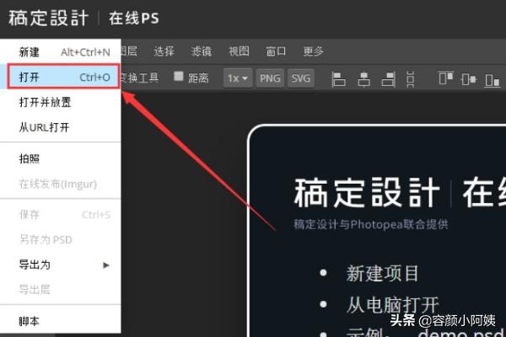This screenshot has width=506, height=337.
Task: Click the SVG export button
Action: (301, 78)
